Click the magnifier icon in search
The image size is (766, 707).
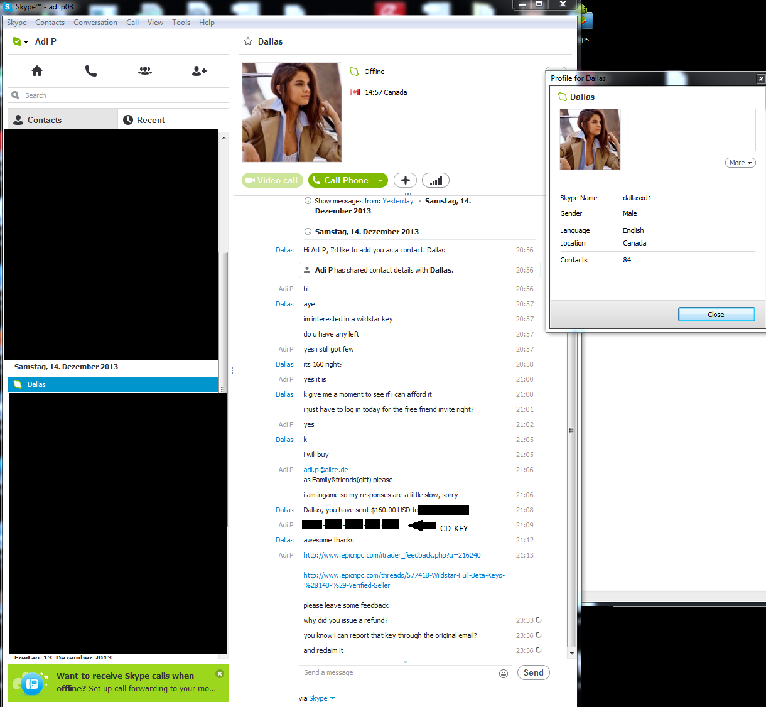coord(16,95)
